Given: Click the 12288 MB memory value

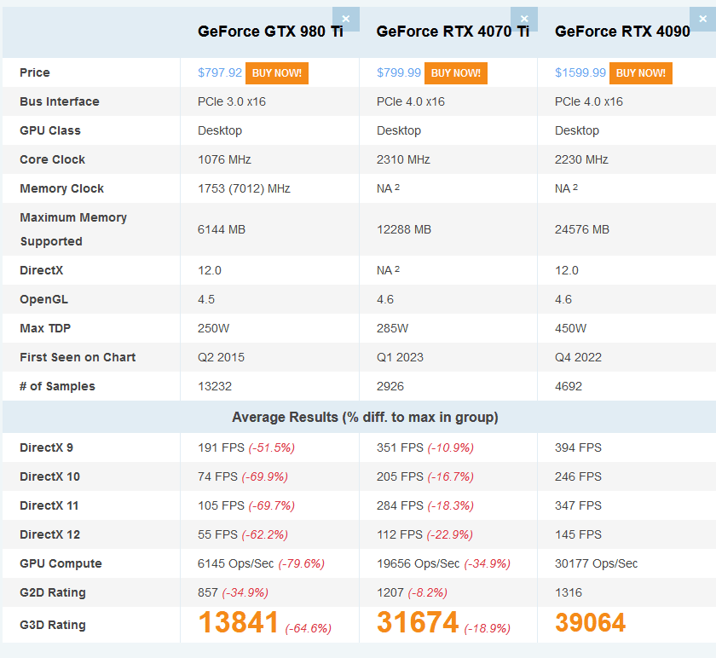Looking at the screenshot, I should [404, 229].
